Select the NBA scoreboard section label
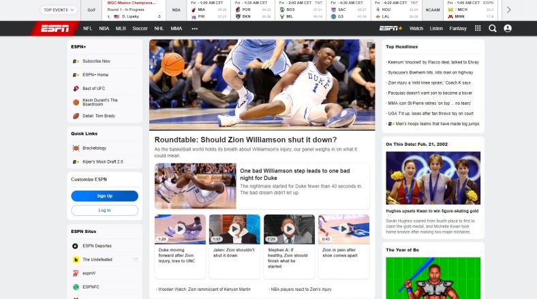 pyautogui.click(x=176, y=10)
